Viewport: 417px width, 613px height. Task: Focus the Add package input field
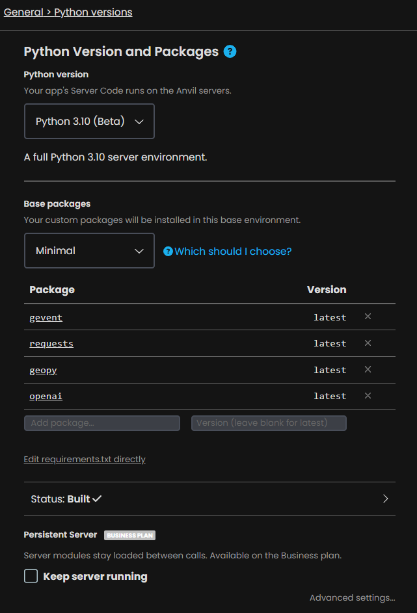[102, 423]
